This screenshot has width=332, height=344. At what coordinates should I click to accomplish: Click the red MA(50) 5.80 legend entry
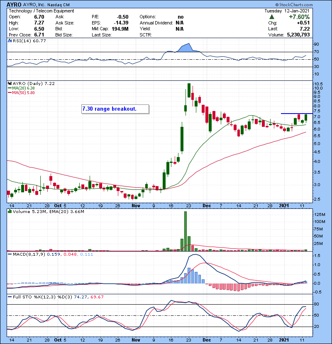(x=21, y=92)
